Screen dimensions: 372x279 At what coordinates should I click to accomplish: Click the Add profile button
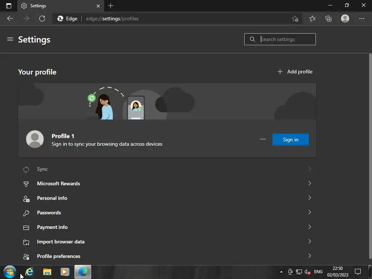coord(295,72)
